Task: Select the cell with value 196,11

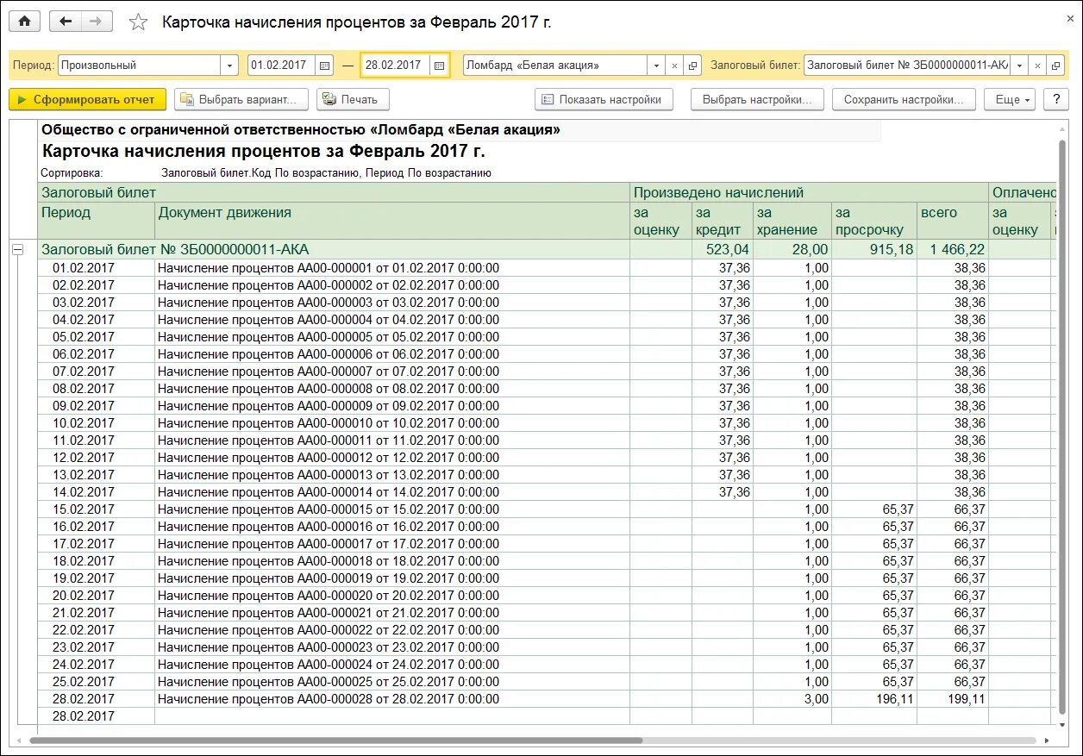Action: click(x=873, y=699)
